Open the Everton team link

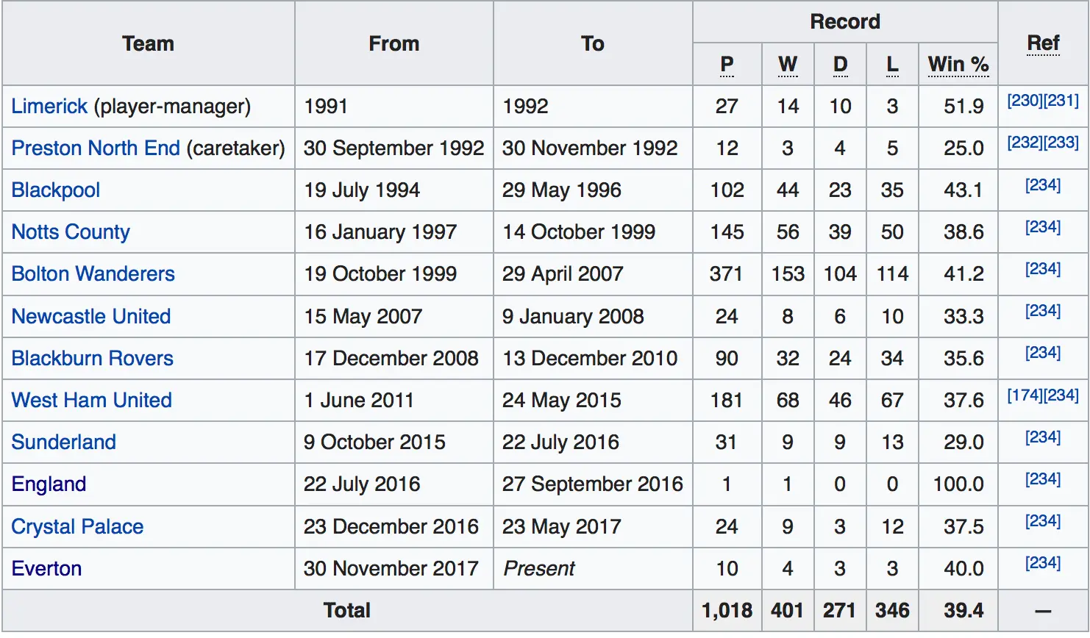pos(46,569)
